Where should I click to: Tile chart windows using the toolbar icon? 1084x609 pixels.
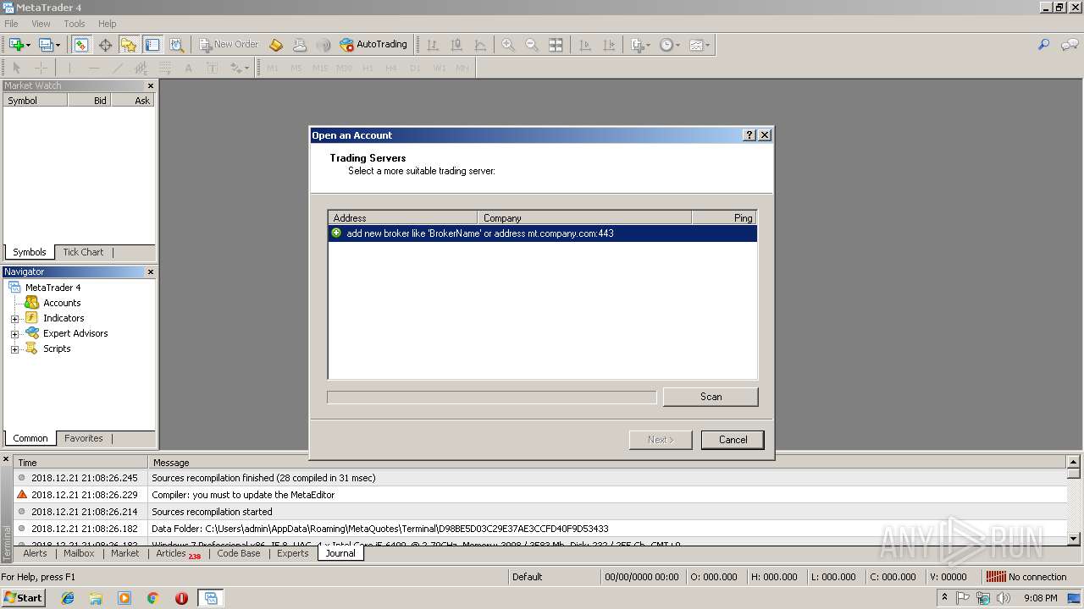[556, 45]
